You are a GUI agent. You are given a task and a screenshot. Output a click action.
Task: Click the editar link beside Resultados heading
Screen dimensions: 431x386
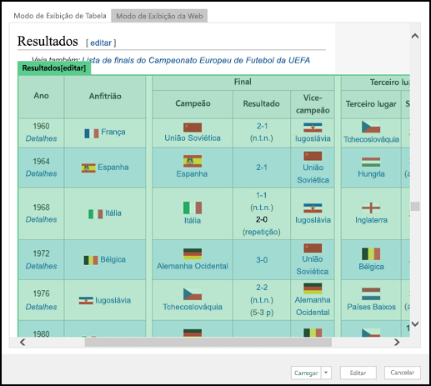101,43
